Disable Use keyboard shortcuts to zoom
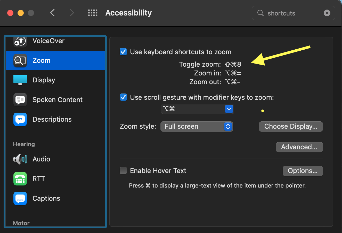 coord(123,52)
